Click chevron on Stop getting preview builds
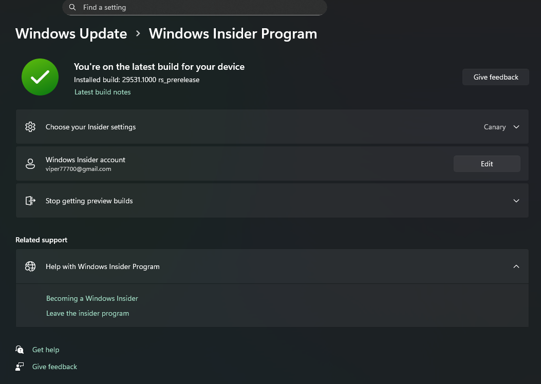The image size is (541, 384). (516, 201)
